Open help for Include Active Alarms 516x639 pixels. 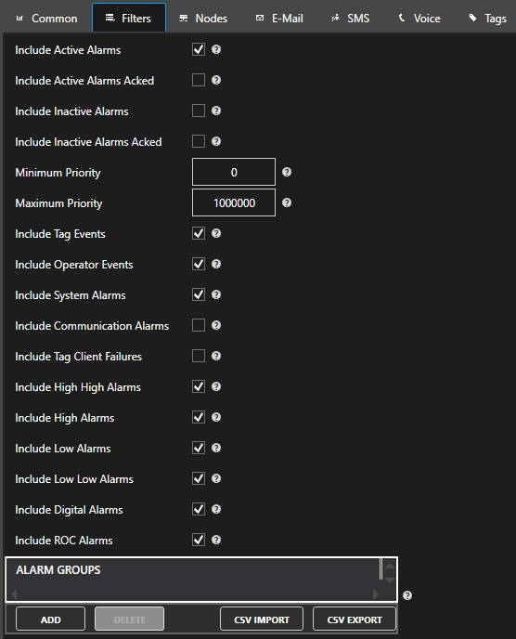216,50
